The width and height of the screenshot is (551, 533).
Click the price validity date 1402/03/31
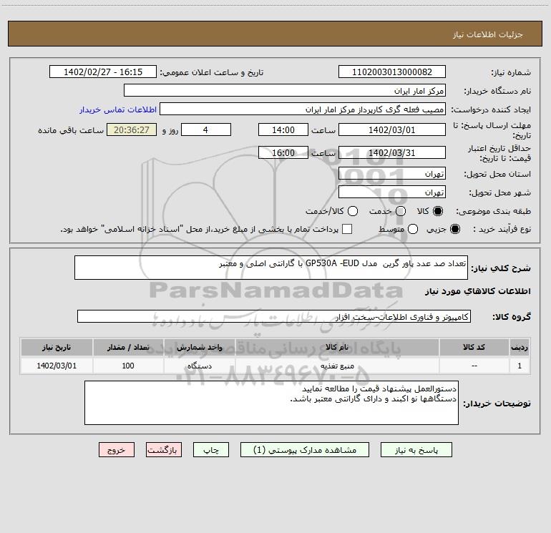click(x=392, y=152)
